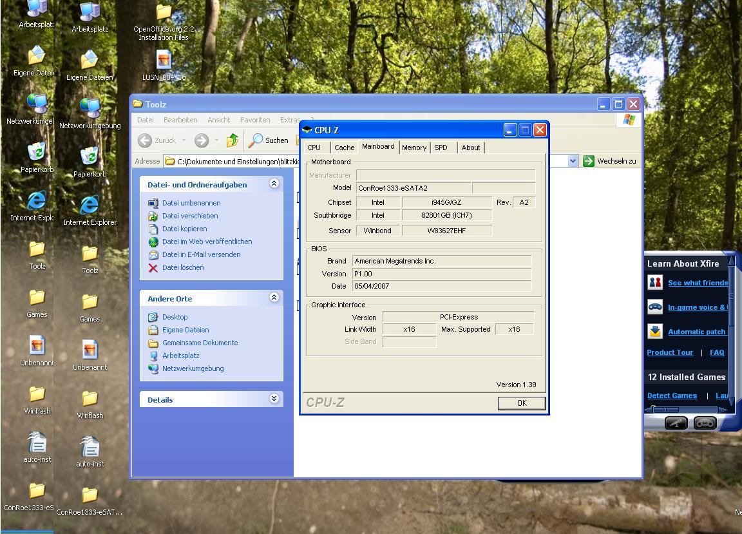
Task: Click the chipset value i945G/GZ
Action: pyautogui.click(x=446, y=203)
